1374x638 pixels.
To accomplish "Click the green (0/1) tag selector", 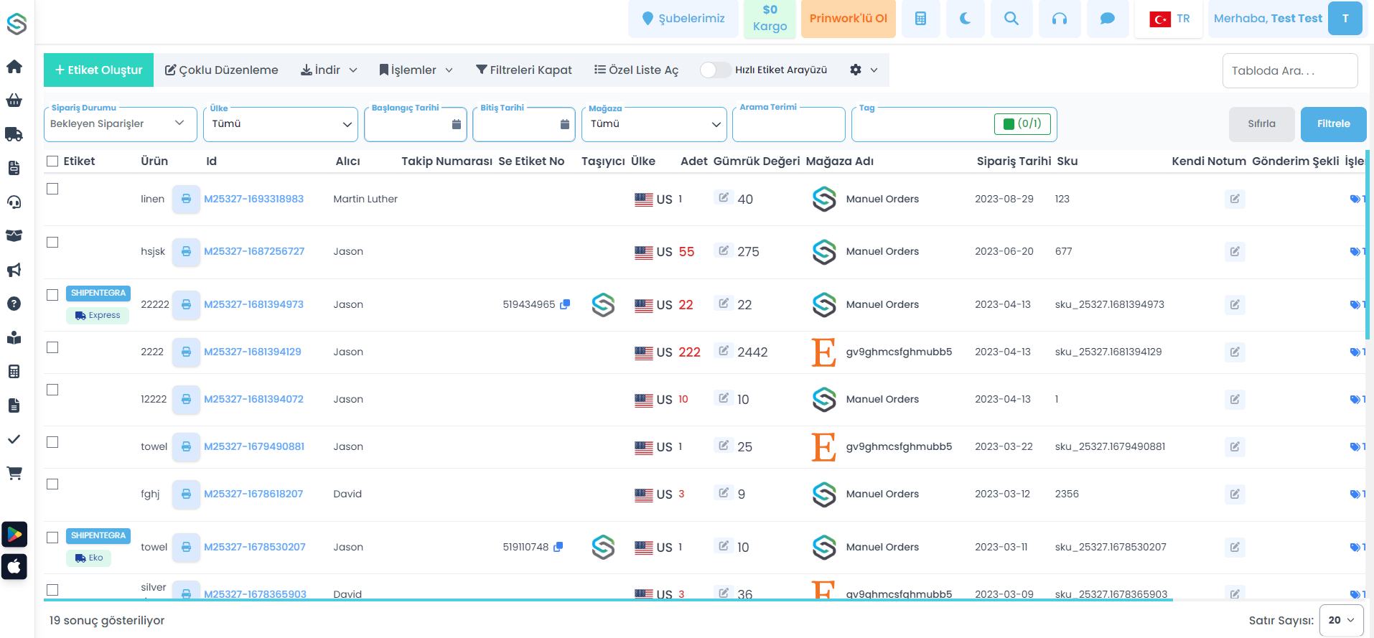I will tap(1022, 124).
